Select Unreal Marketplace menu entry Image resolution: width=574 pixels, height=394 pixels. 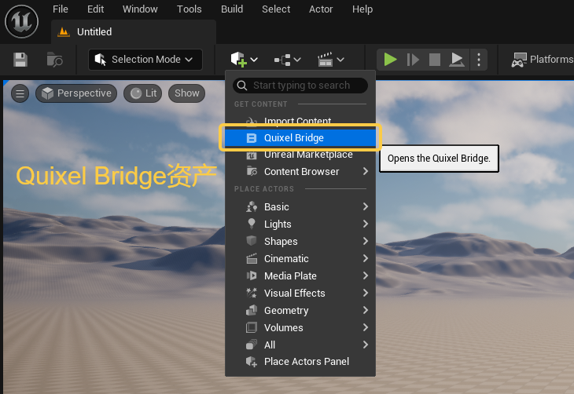coord(300,155)
